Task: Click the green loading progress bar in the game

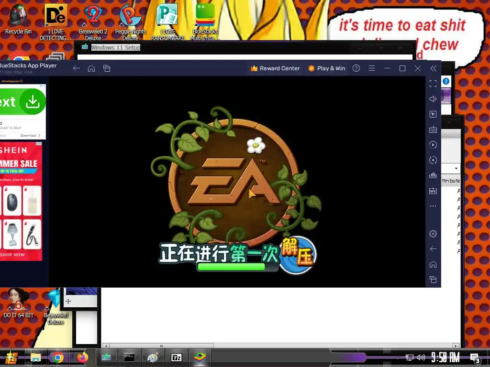Action: 232,267
